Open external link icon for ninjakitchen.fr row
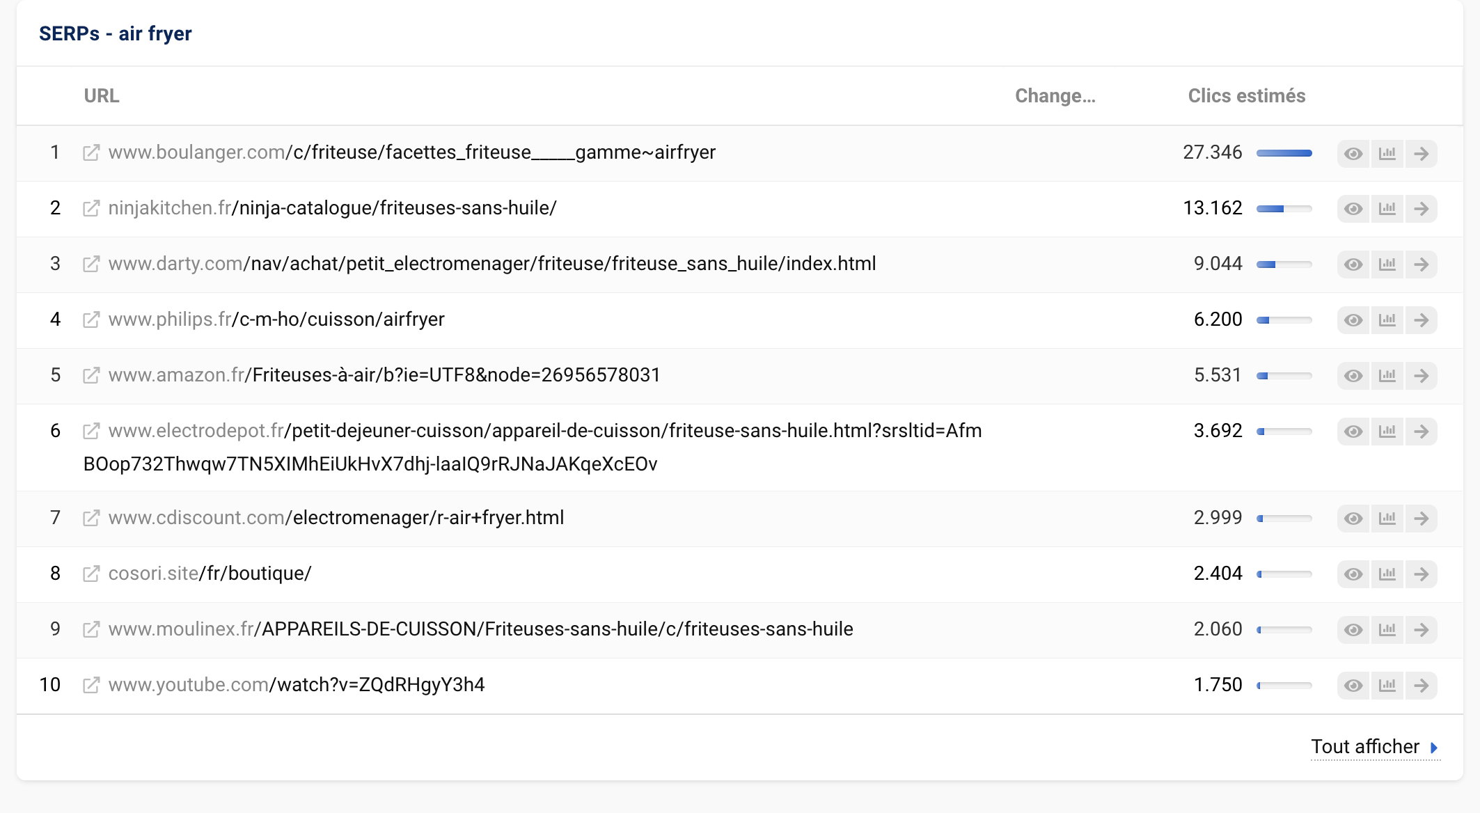This screenshot has height=813, width=1480. [91, 208]
